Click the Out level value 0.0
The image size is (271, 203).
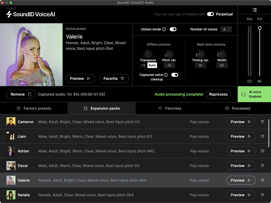(x=259, y=19)
